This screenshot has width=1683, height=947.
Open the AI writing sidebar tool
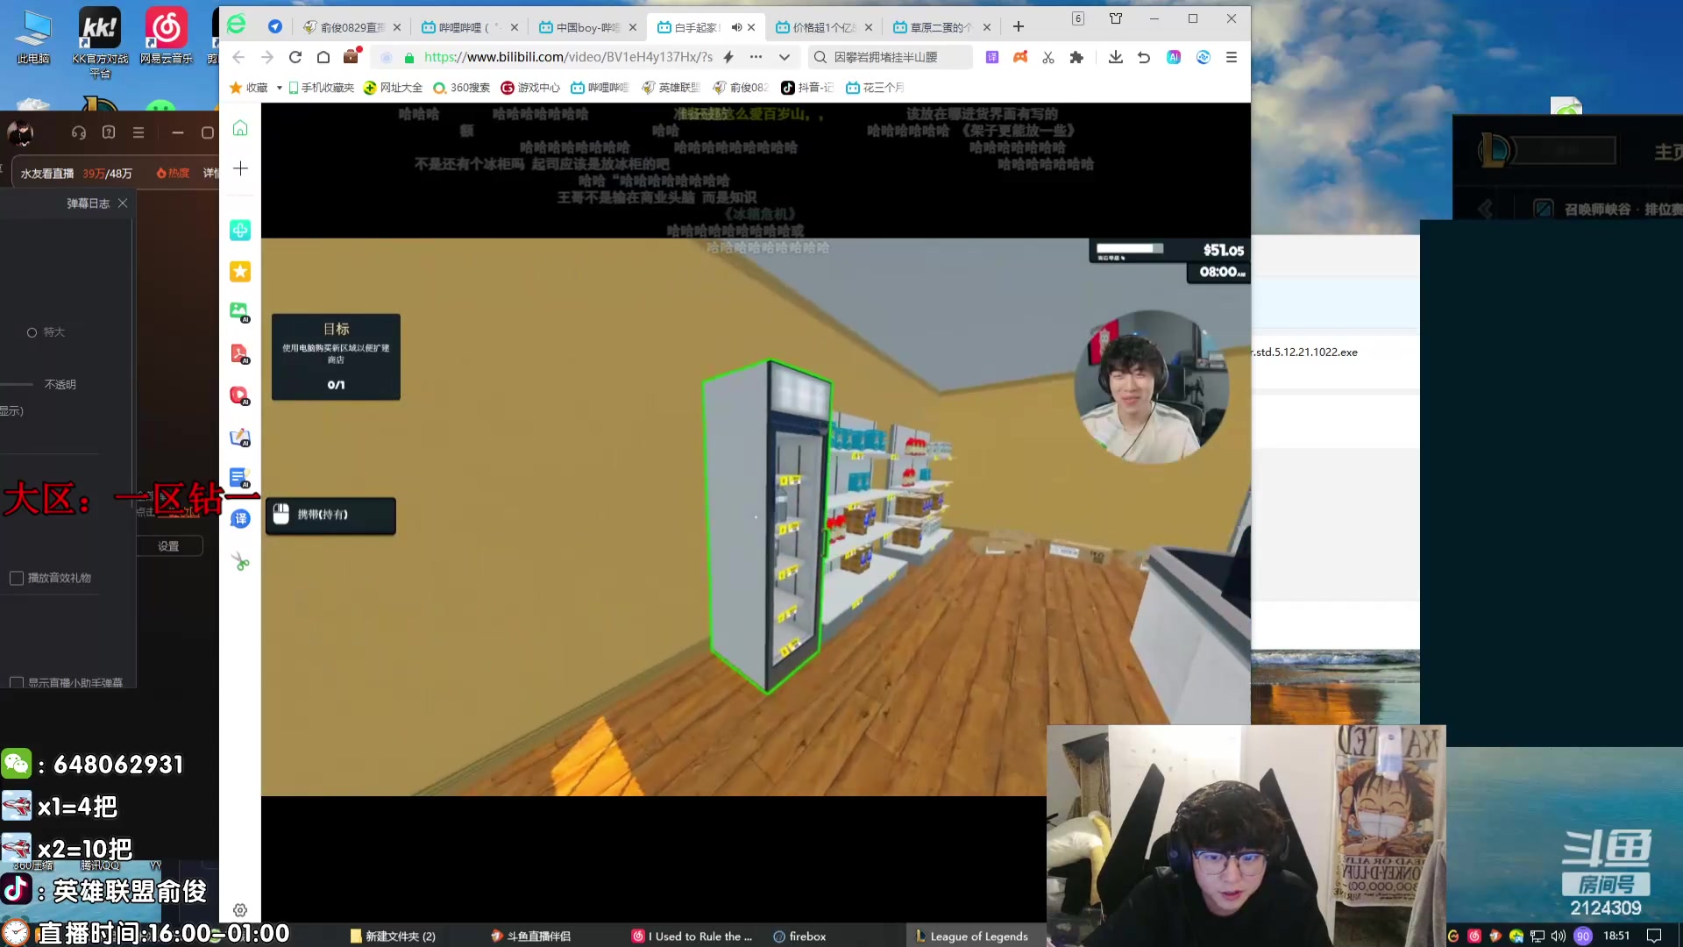pyautogui.click(x=240, y=437)
